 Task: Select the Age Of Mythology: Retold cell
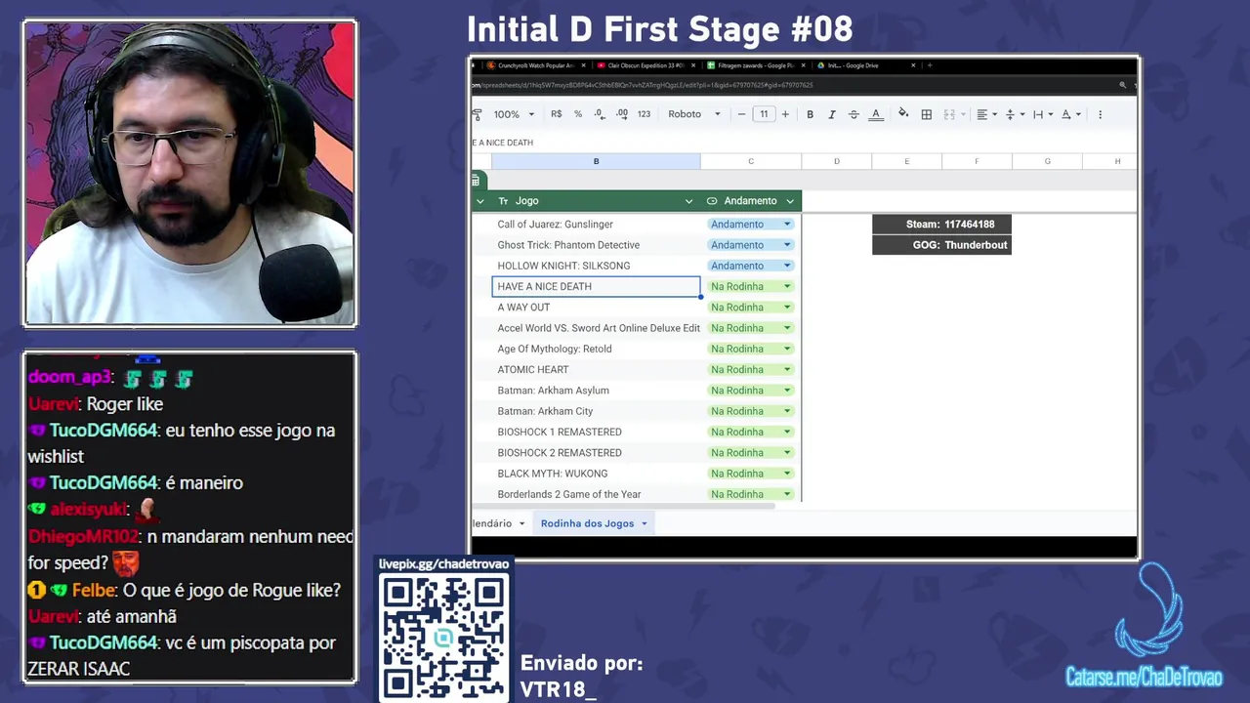click(x=596, y=349)
